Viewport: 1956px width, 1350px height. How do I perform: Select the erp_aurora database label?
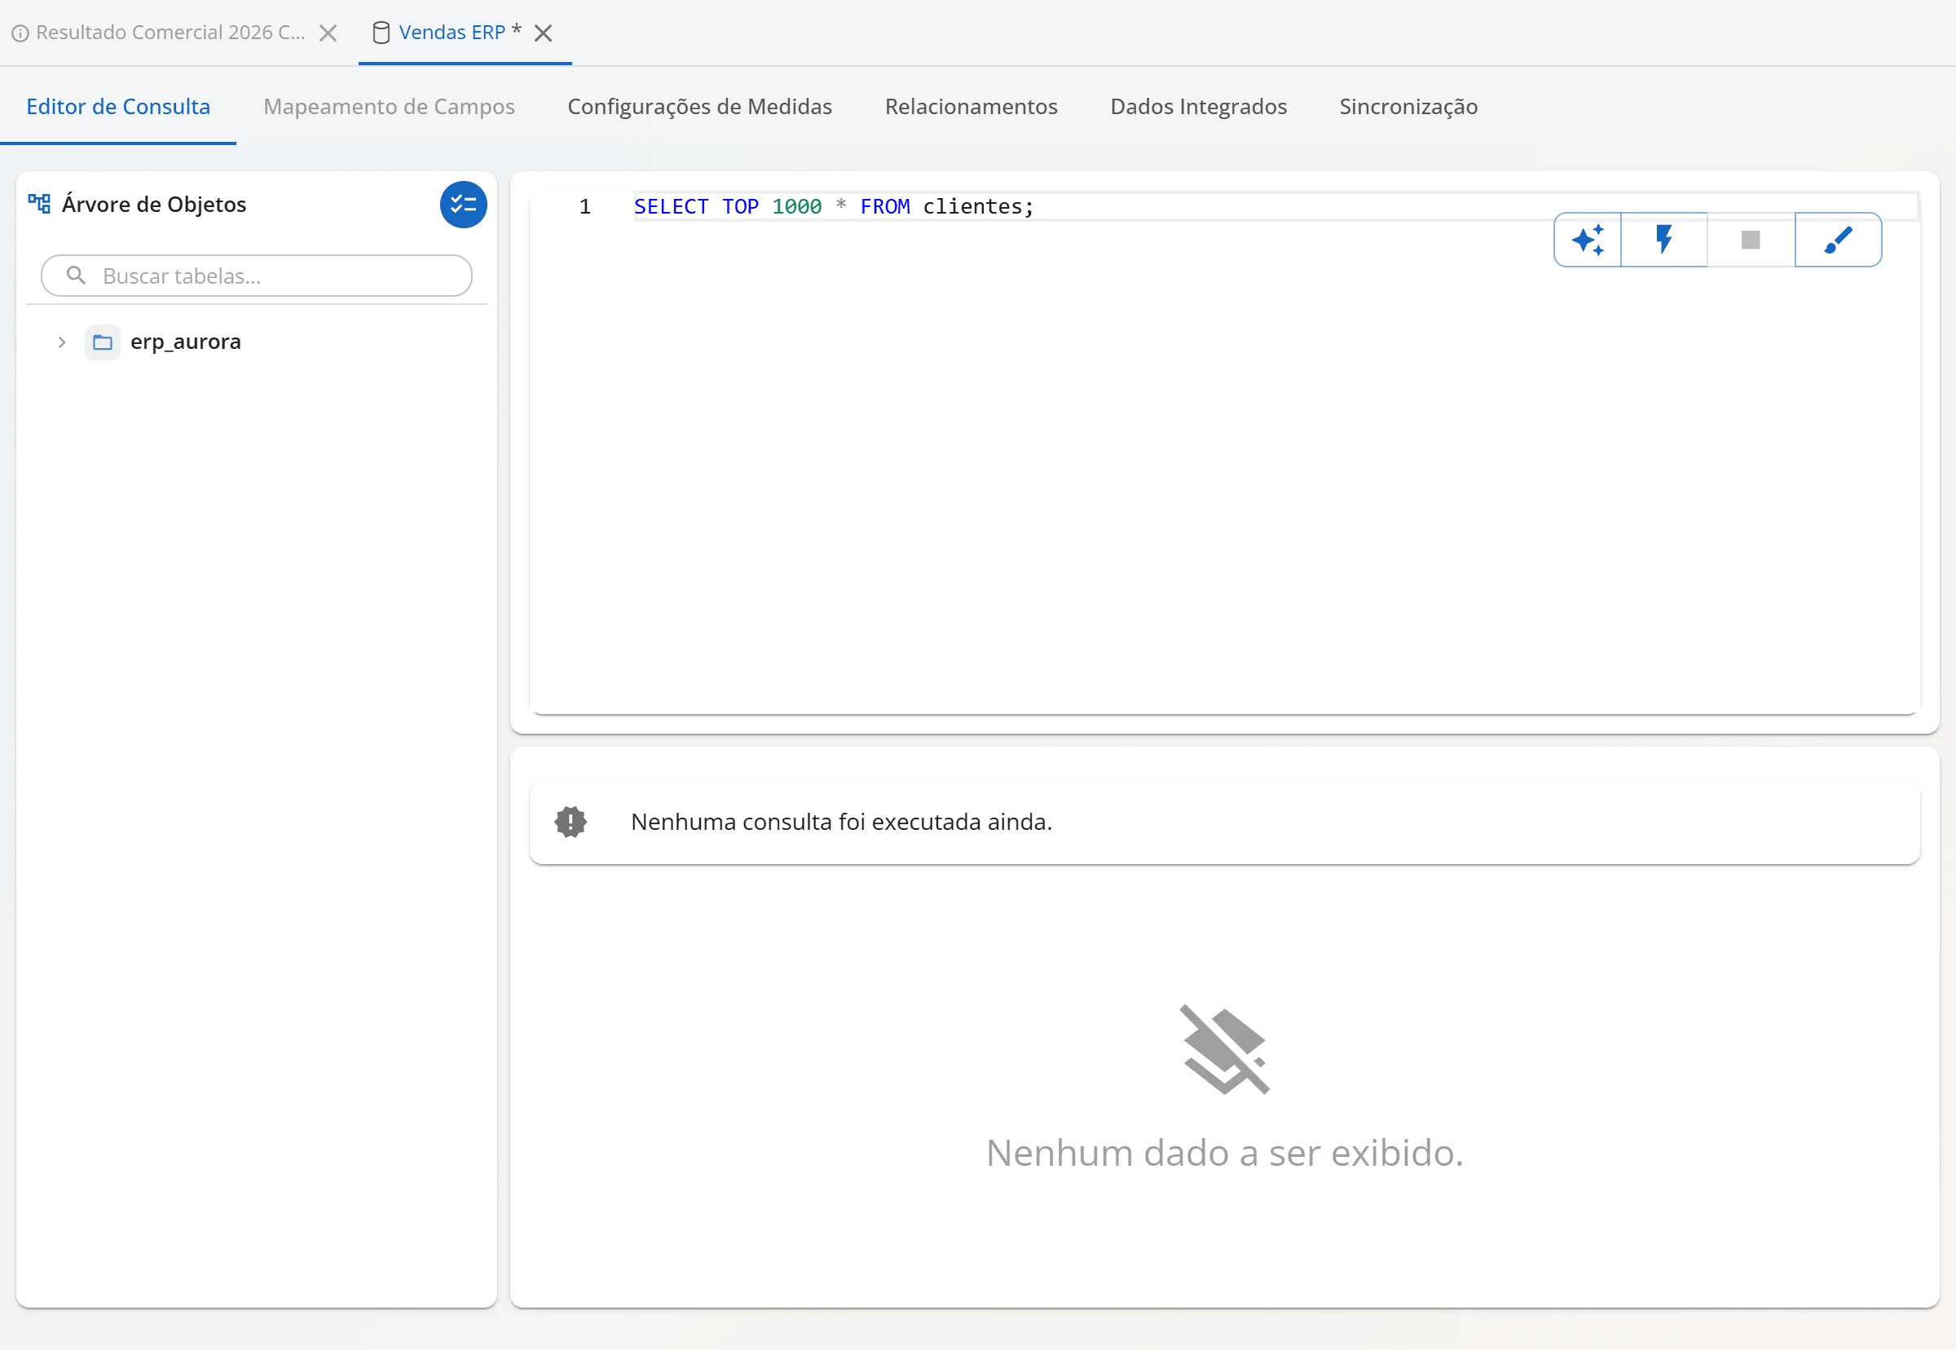(185, 342)
